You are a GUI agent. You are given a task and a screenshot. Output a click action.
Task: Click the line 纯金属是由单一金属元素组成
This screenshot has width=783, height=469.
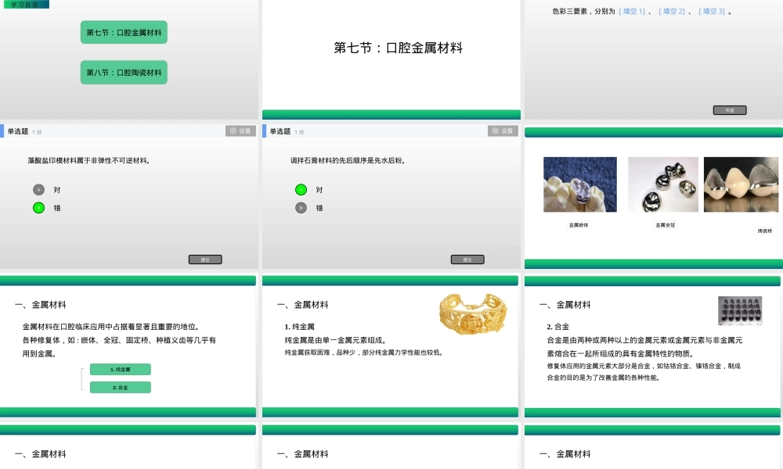337,340
